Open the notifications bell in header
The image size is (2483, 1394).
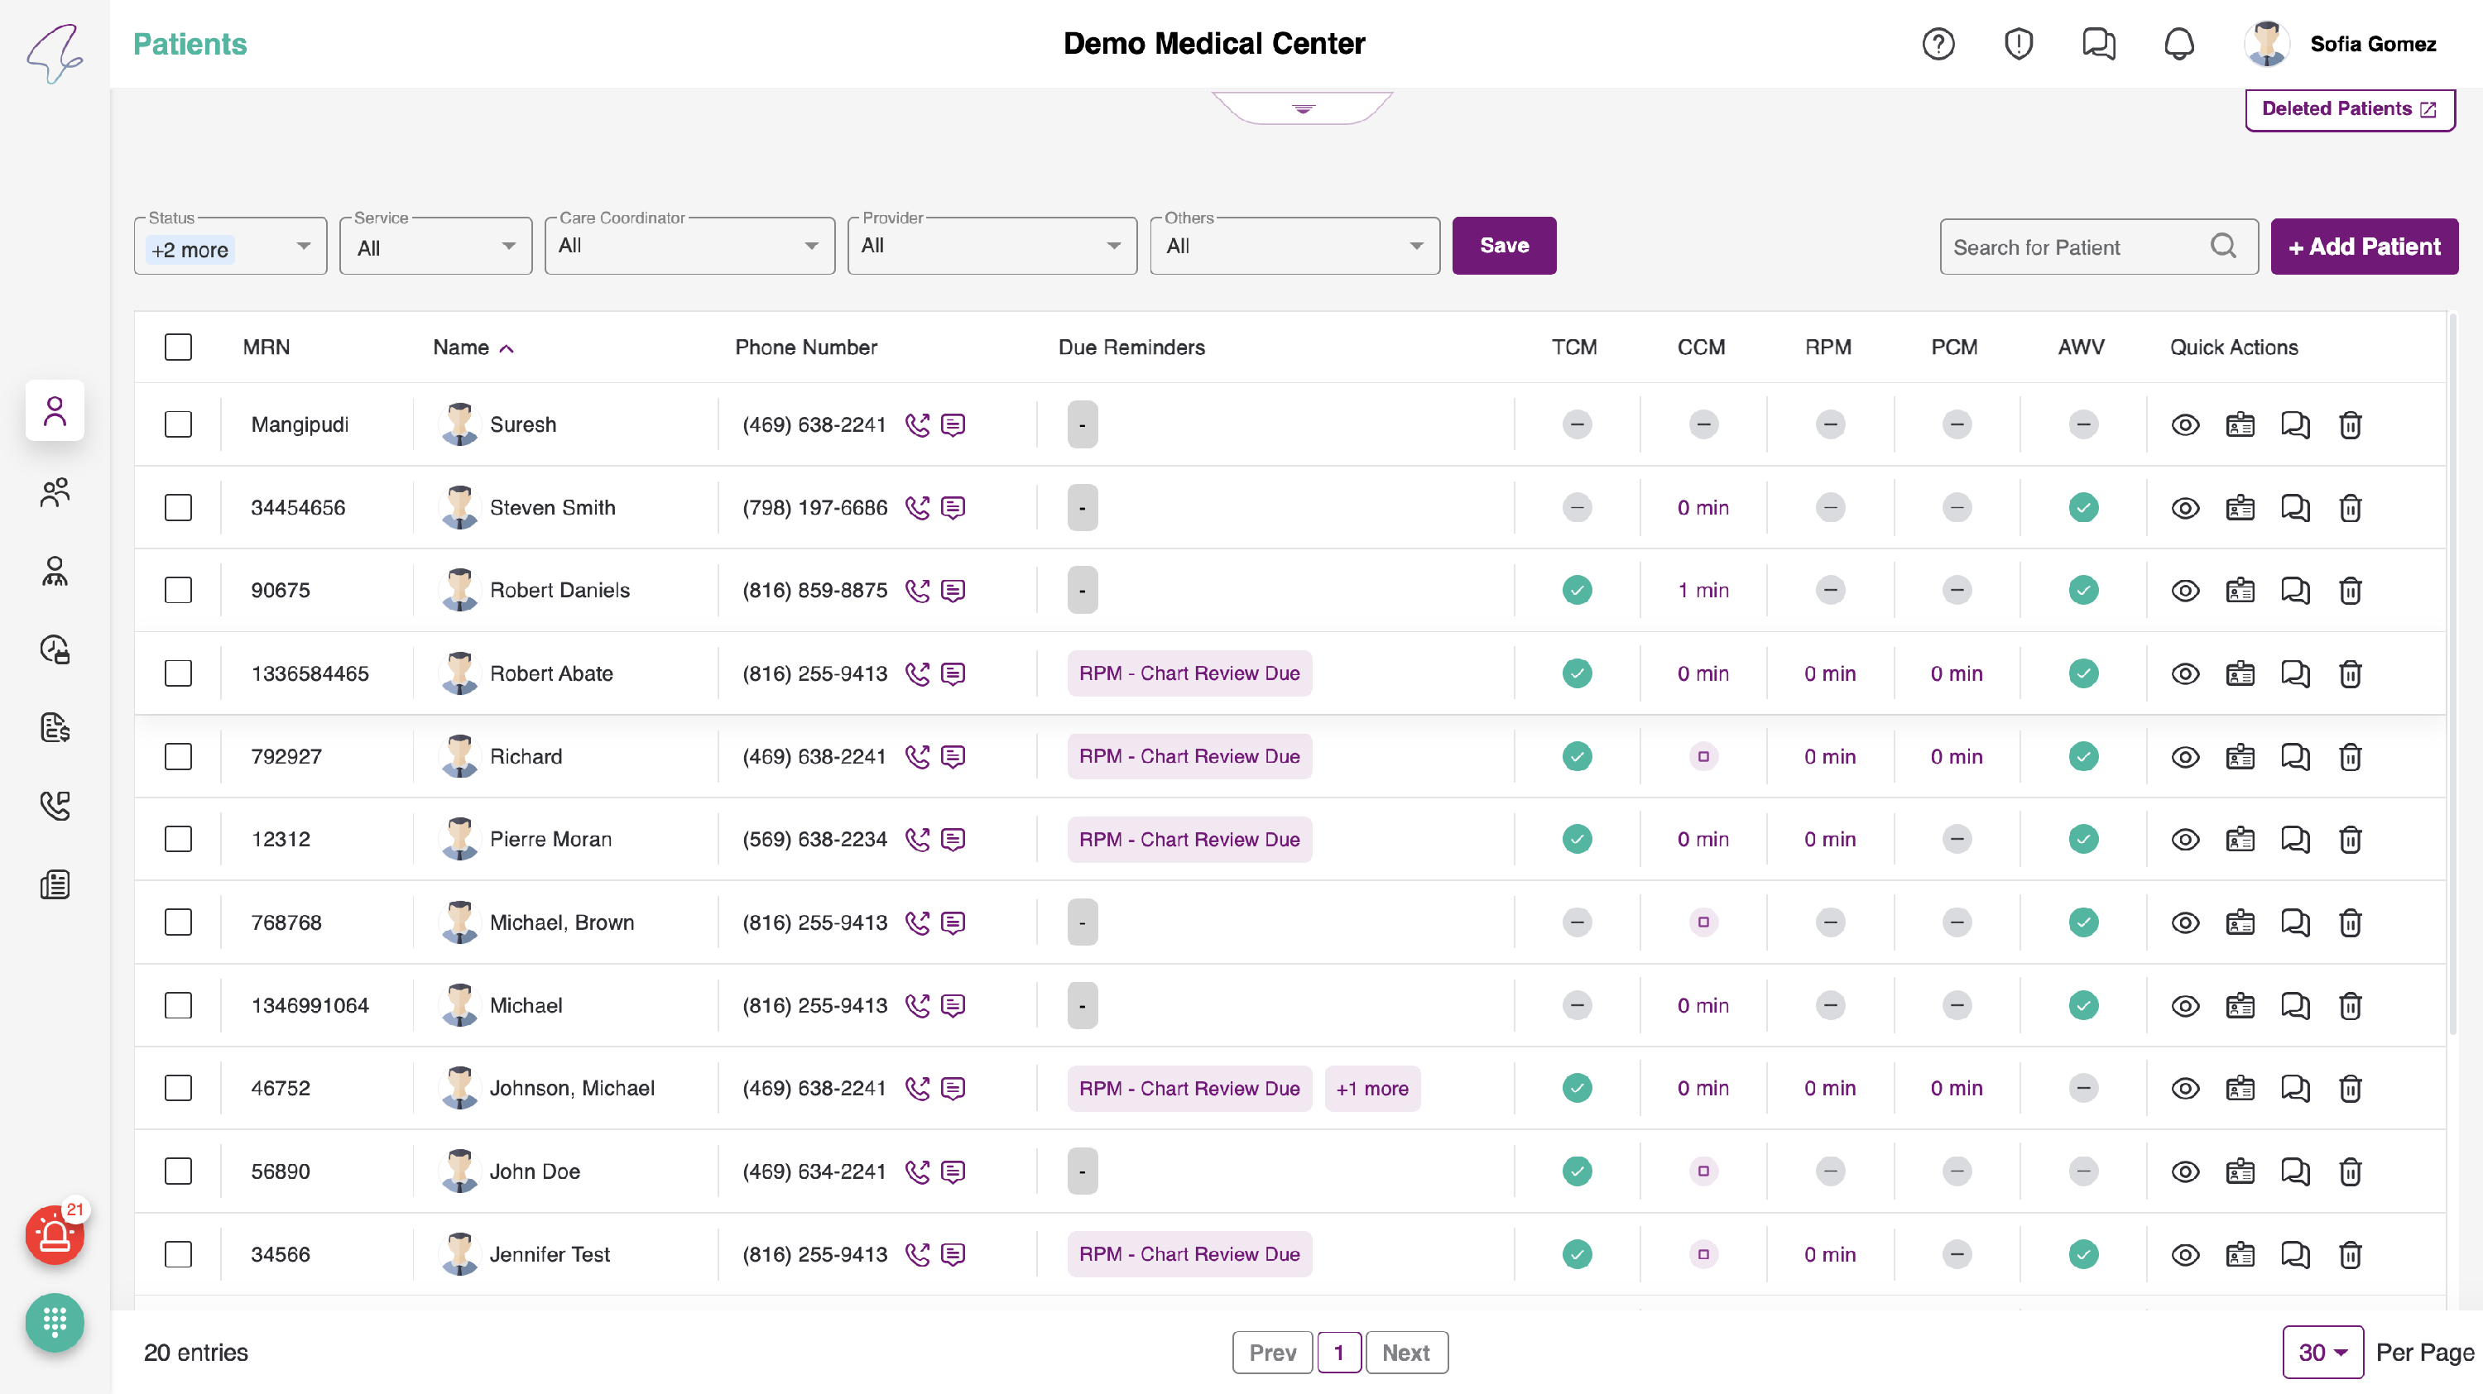tap(2178, 45)
